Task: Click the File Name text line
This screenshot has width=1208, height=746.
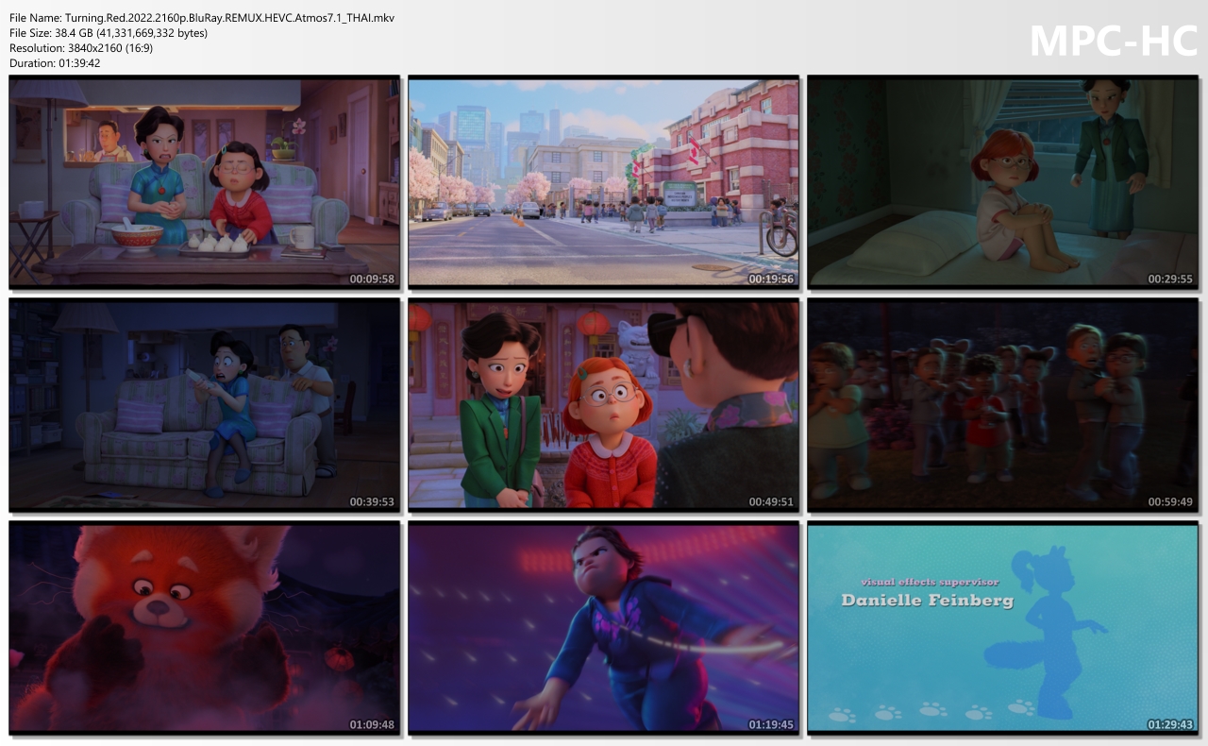Action: click(202, 18)
